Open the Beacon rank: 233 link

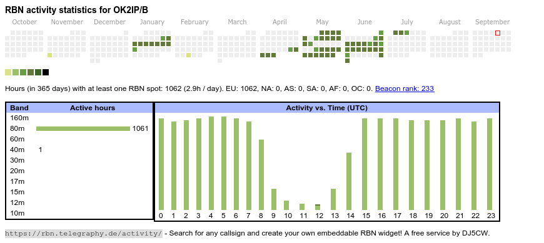(405, 88)
